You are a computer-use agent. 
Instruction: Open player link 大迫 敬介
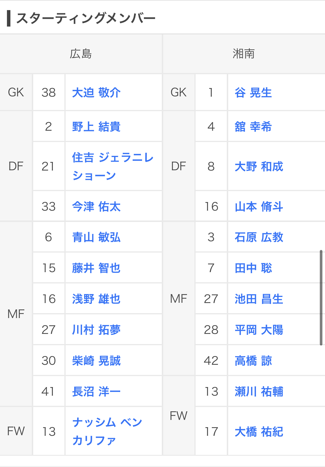pyautogui.click(x=96, y=93)
